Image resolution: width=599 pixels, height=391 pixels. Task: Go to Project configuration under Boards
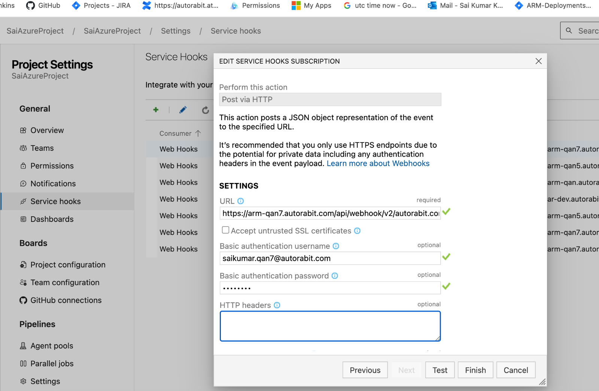point(68,265)
